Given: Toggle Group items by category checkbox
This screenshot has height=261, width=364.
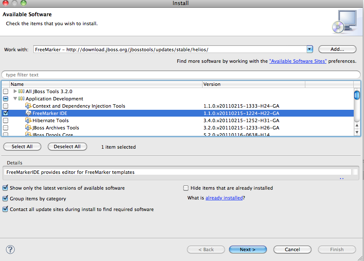Looking at the screenshot, I should pos(5,199).
